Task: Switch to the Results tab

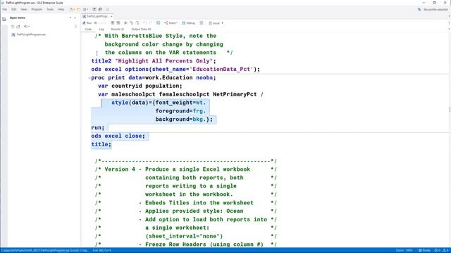Action: pyautogui.click(x=118, y=30)
